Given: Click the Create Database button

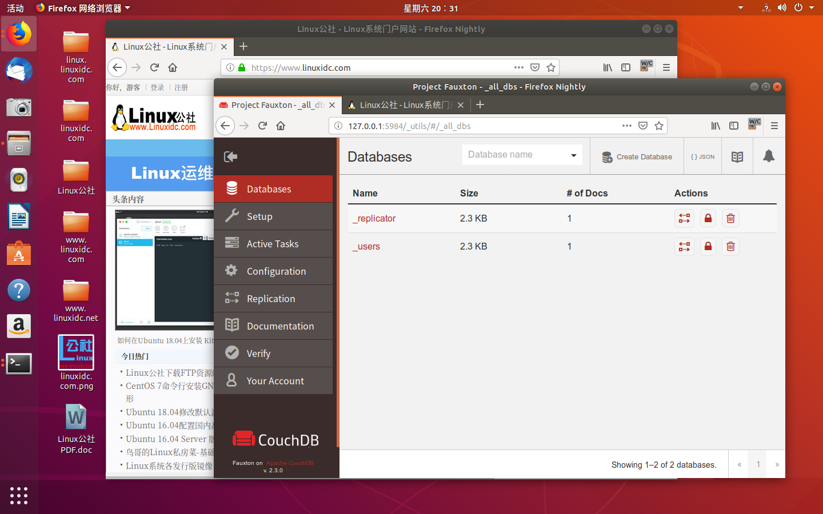Looking at the screenshot, I should (x=636, y=155).
